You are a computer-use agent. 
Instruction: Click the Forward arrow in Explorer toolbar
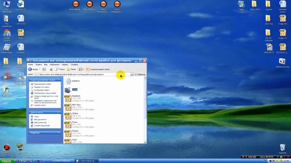[44, 69]
